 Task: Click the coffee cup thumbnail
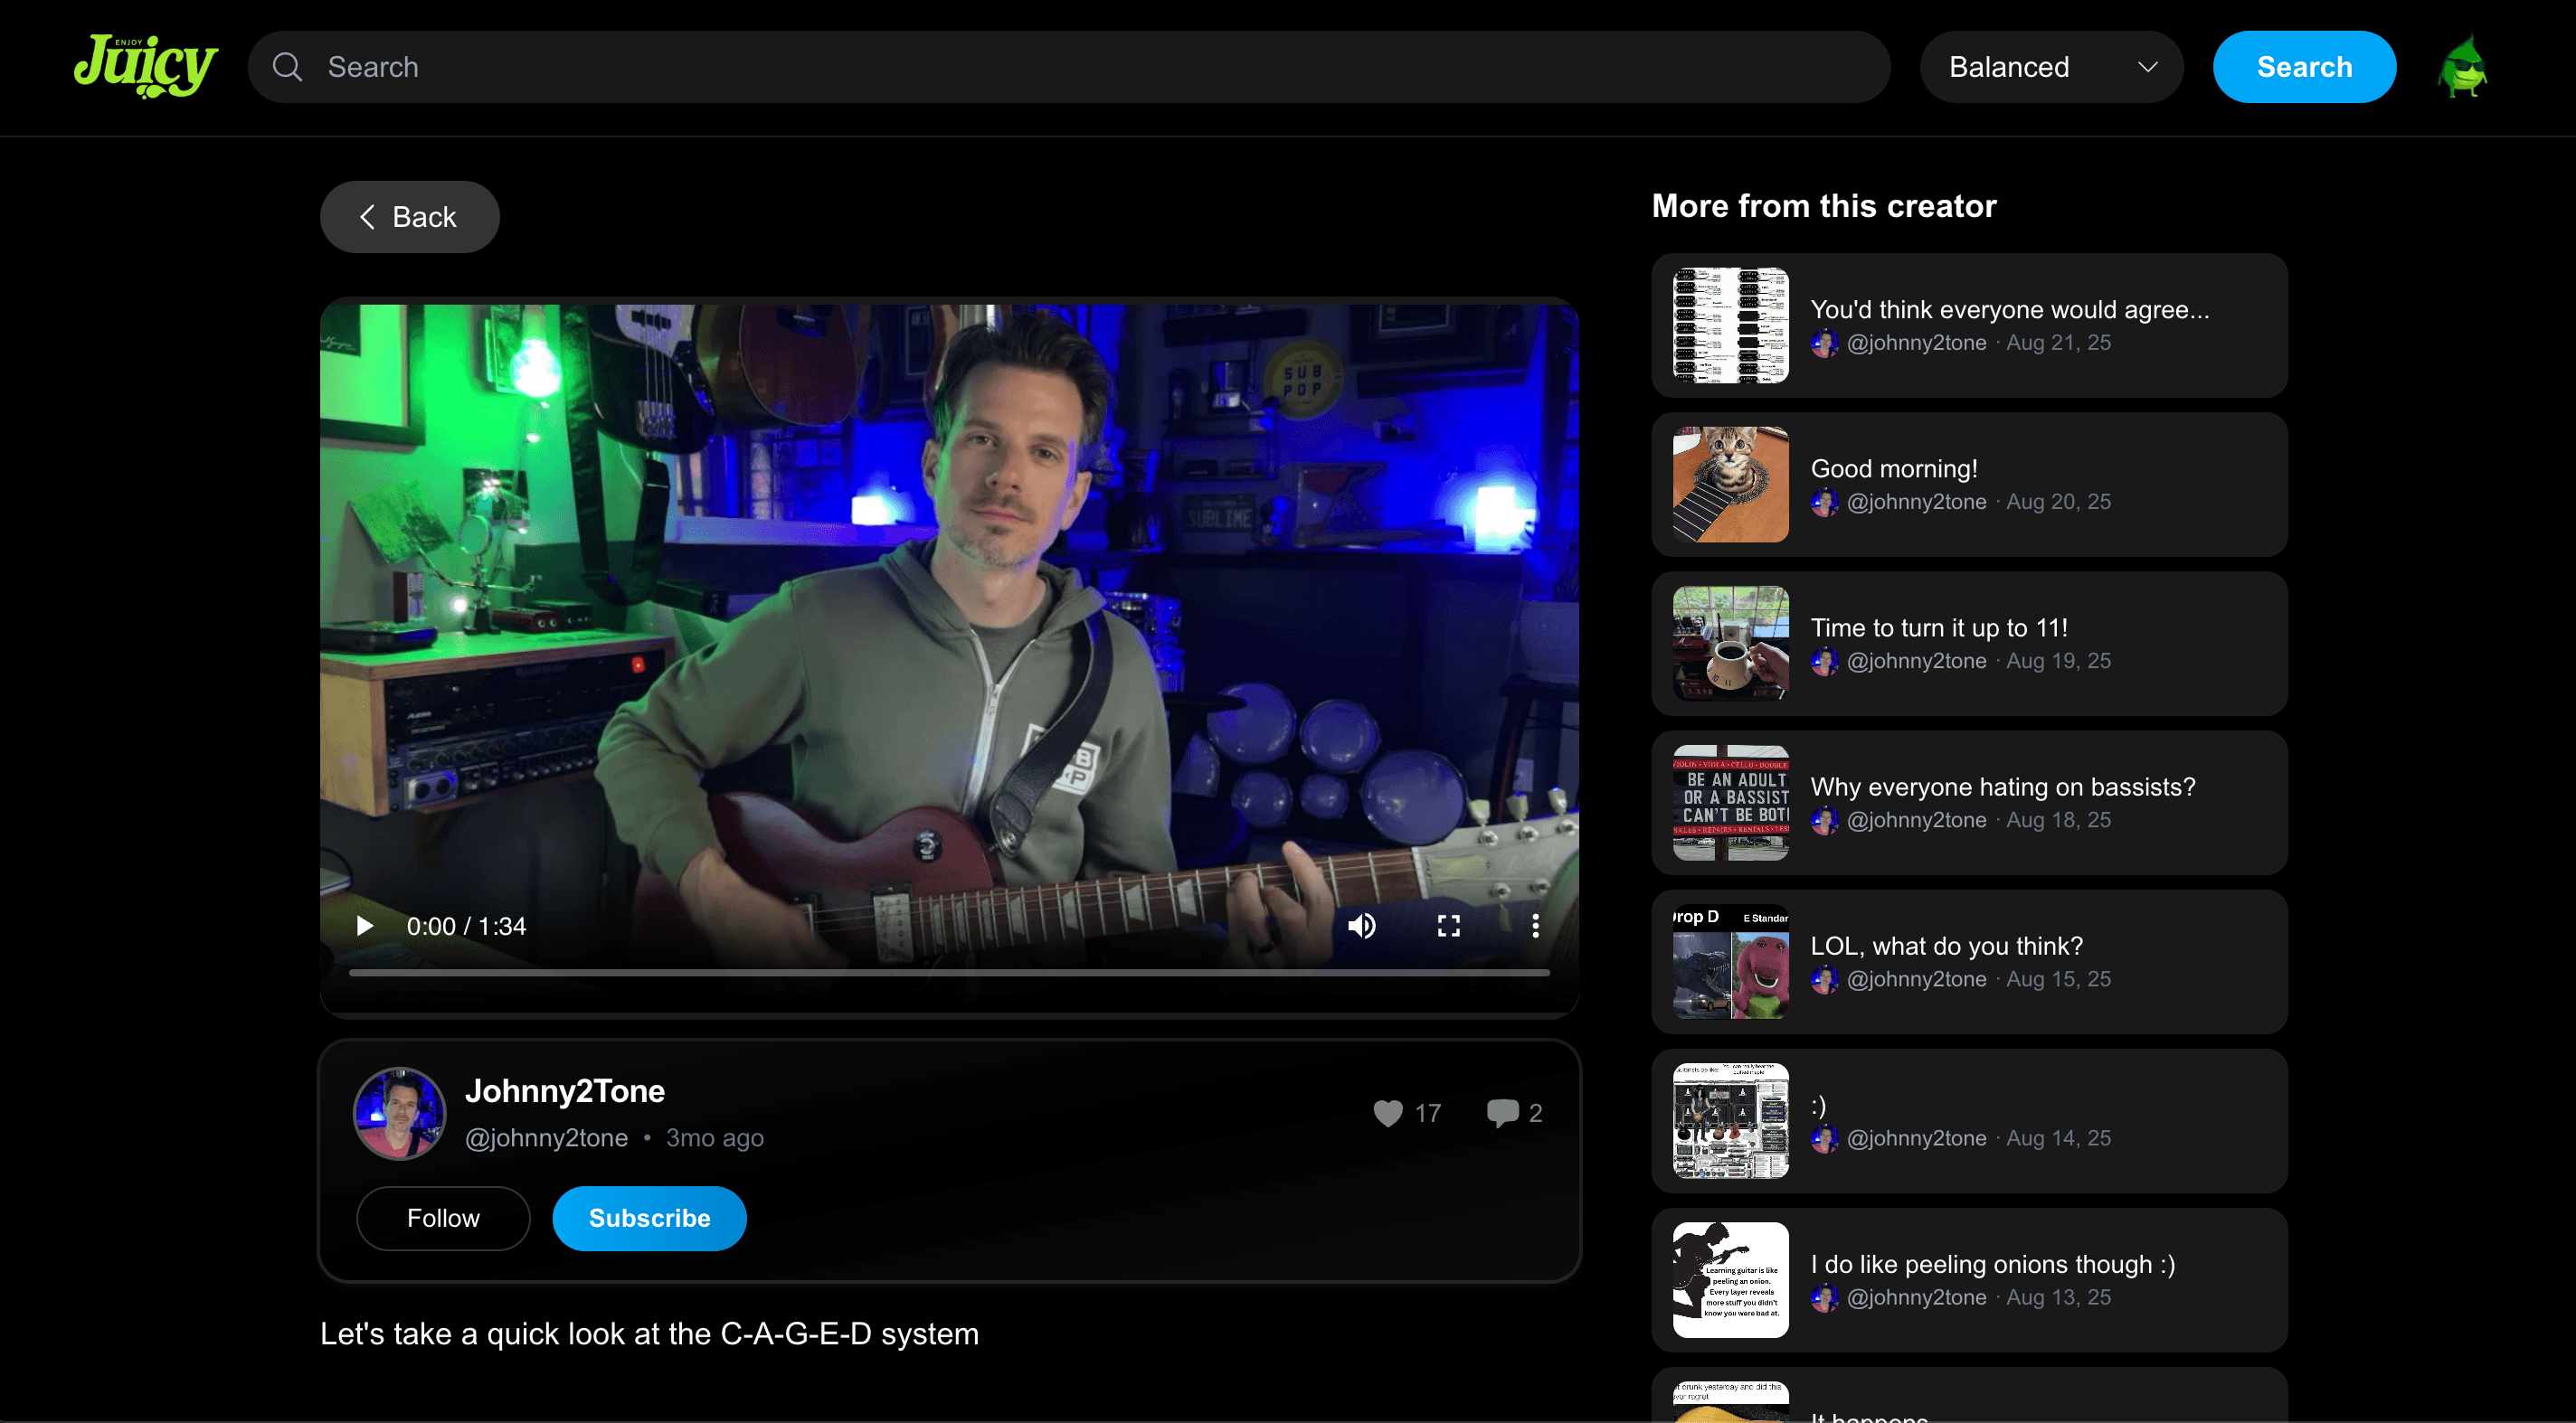click(1731, 644)
